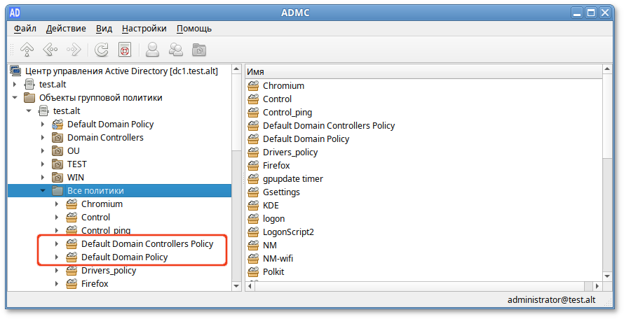Expand the Domain Controllers tree folder

(x=43, y=138)
